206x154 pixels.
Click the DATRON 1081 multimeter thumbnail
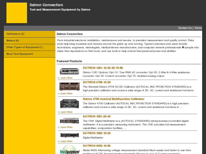[69, 121]
